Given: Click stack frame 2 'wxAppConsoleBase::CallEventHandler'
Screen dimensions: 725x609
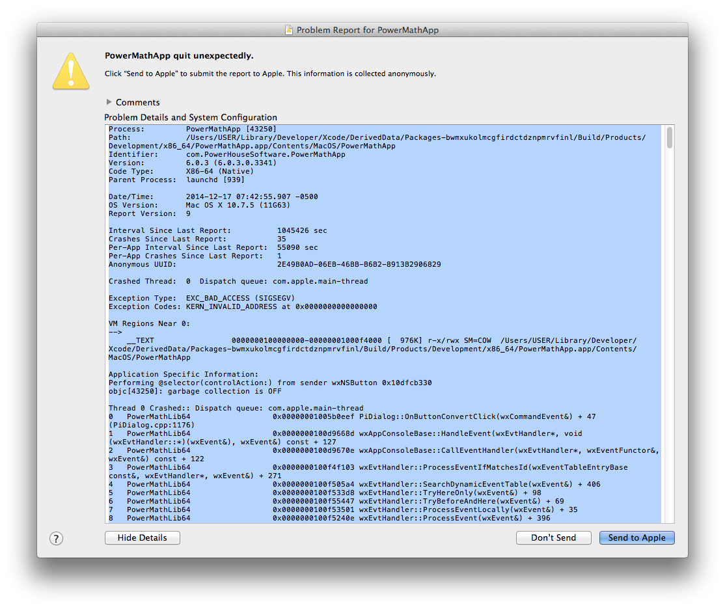Looking at the screenshot, I should tap(384, 455).
